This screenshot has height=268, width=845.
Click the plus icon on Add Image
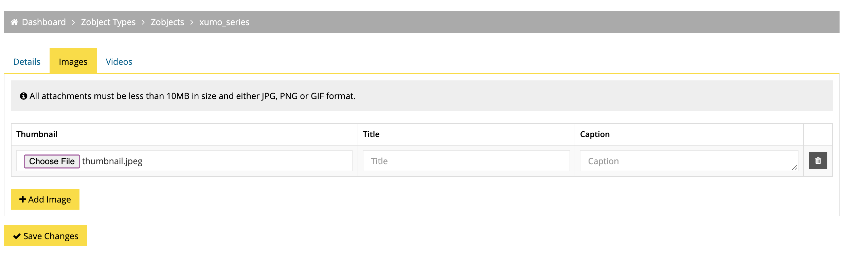point(23,199)
